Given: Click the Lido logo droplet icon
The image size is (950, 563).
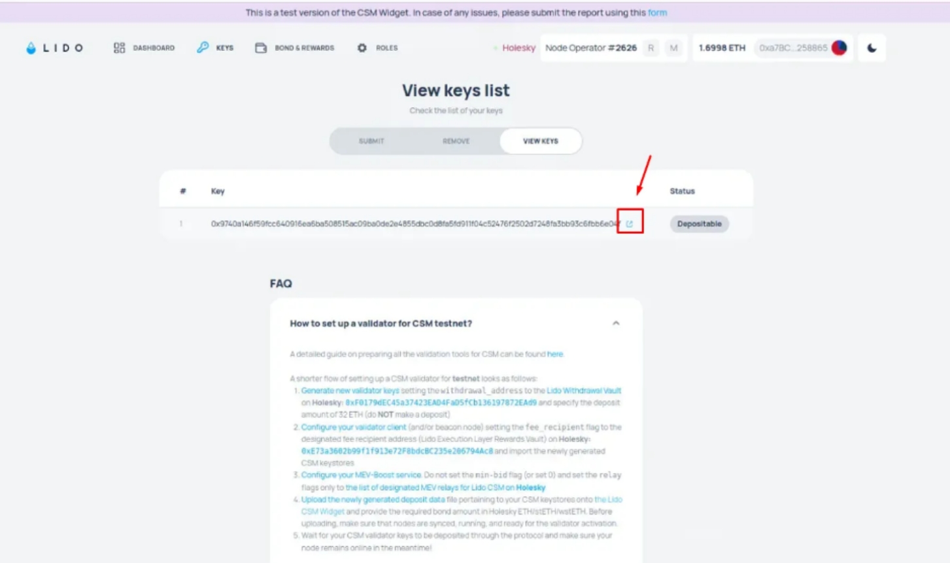Looking at the screenshot, I should pos(31,48).
